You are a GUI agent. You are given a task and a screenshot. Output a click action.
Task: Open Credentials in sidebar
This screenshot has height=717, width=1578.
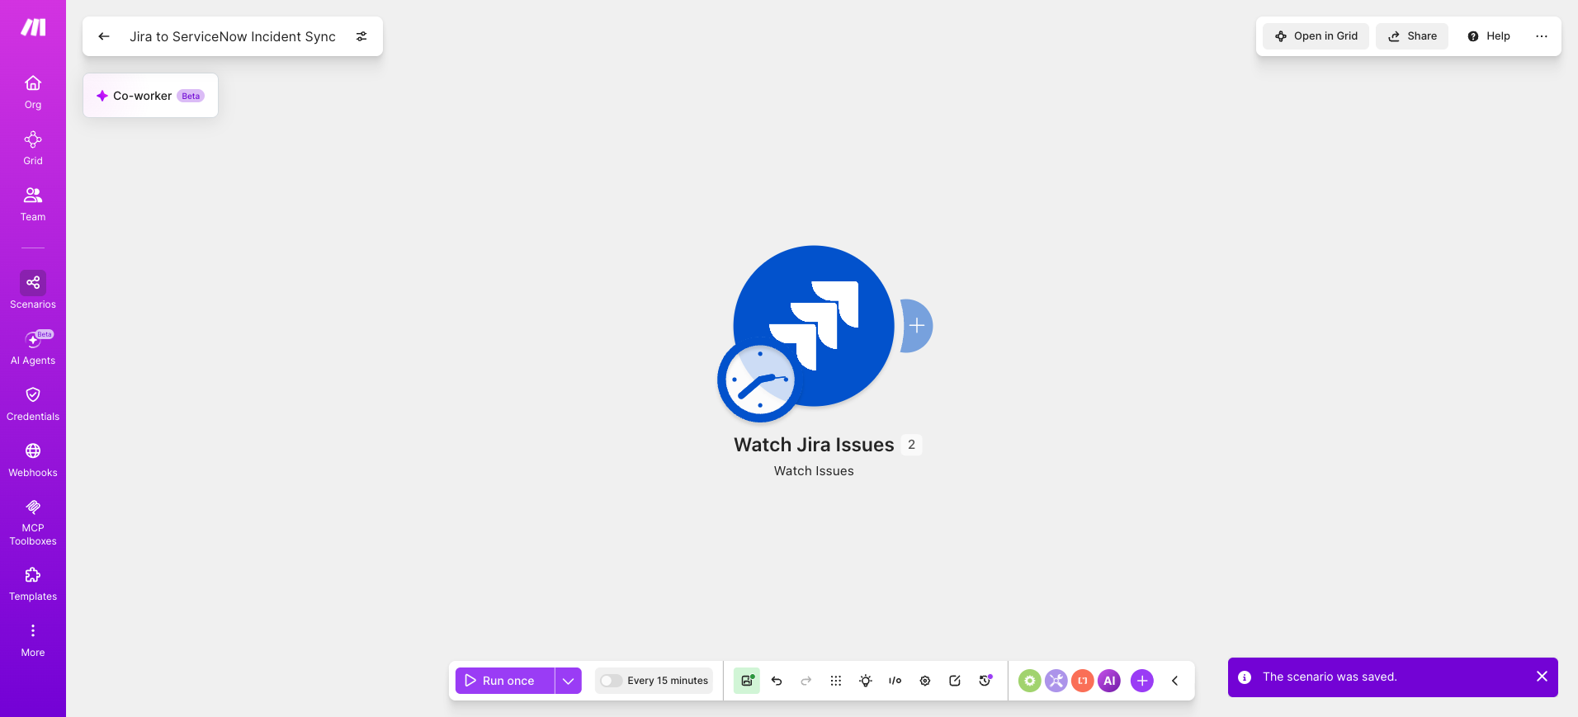point(33,404)
